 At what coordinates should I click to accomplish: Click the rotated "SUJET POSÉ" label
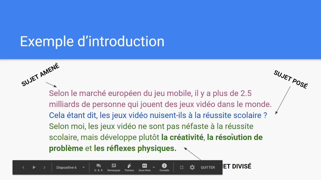coord(291,79)
